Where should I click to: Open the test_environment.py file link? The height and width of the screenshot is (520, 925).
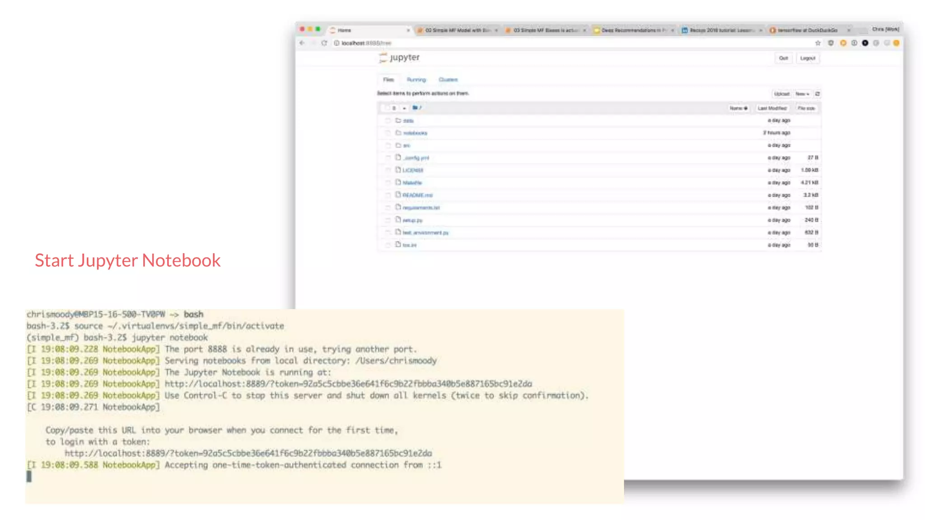(425, 232)
